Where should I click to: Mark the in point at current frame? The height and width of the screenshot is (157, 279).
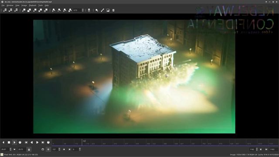coord(64,149)
